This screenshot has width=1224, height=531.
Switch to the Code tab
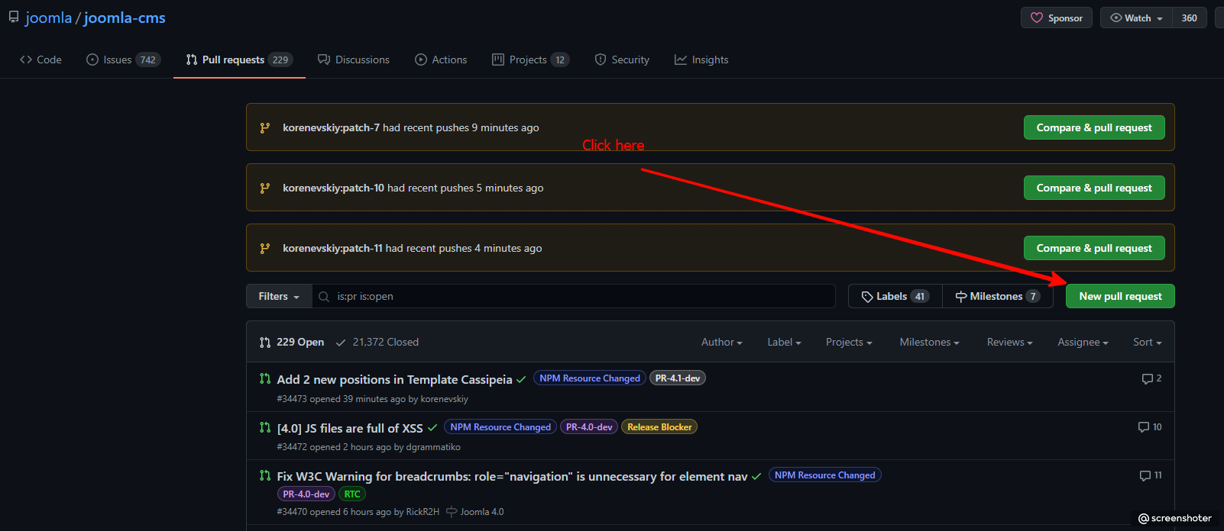(x=40, y=60)
